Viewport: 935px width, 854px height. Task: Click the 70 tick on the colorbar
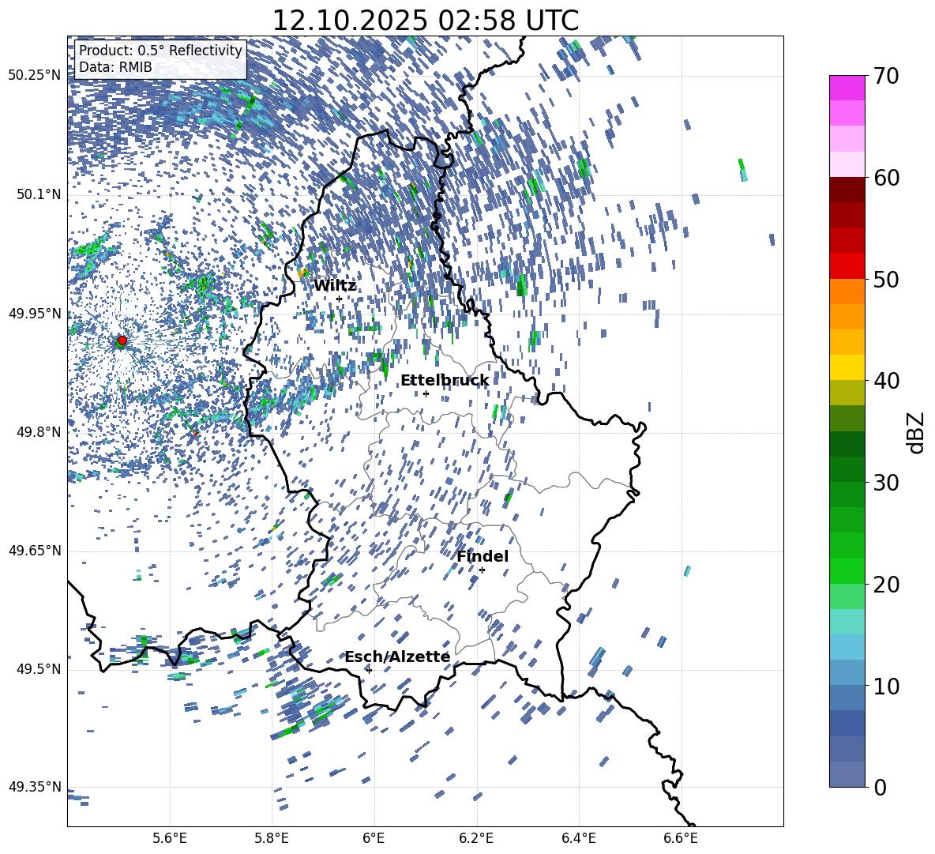886,77
